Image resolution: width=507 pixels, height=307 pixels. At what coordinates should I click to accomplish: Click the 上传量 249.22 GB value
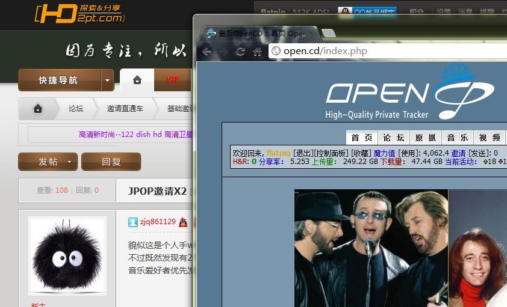(361, 162)
